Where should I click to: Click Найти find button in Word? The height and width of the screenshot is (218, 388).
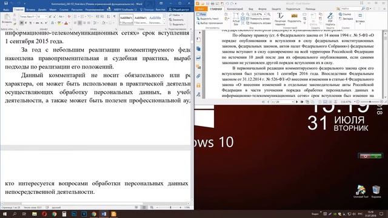[x=175, y=15]
